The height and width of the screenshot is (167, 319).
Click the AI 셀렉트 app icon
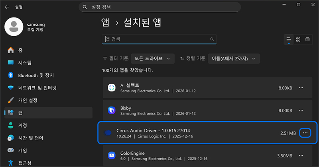point(112,88)
